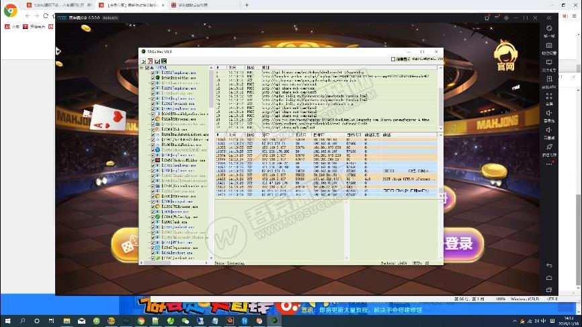The height and width of the screenshot is (327, 582).
Task: Click the [3224]TSBrowser.exe colorful browser icon
Action: (158, 119)
